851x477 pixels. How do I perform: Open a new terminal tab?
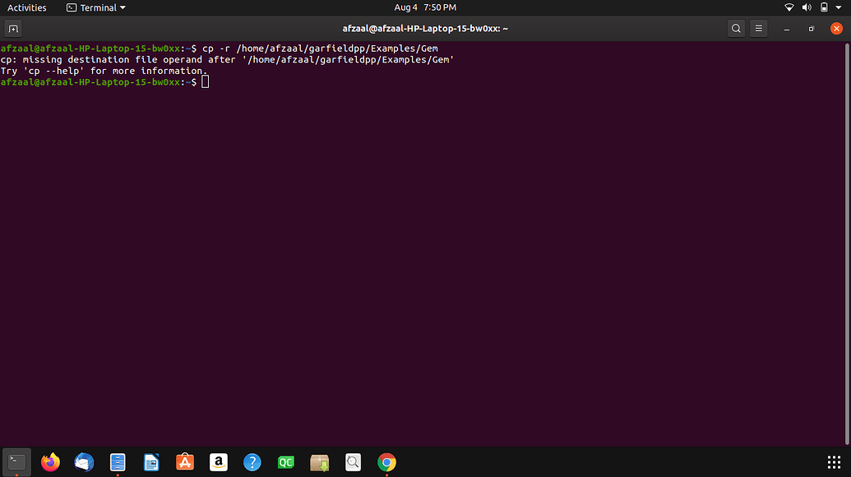point(13,29)
